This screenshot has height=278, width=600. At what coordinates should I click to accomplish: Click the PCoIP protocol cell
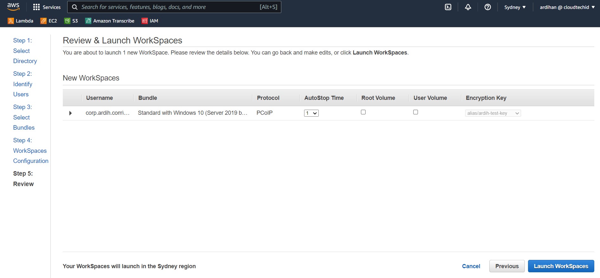(264, 113)
